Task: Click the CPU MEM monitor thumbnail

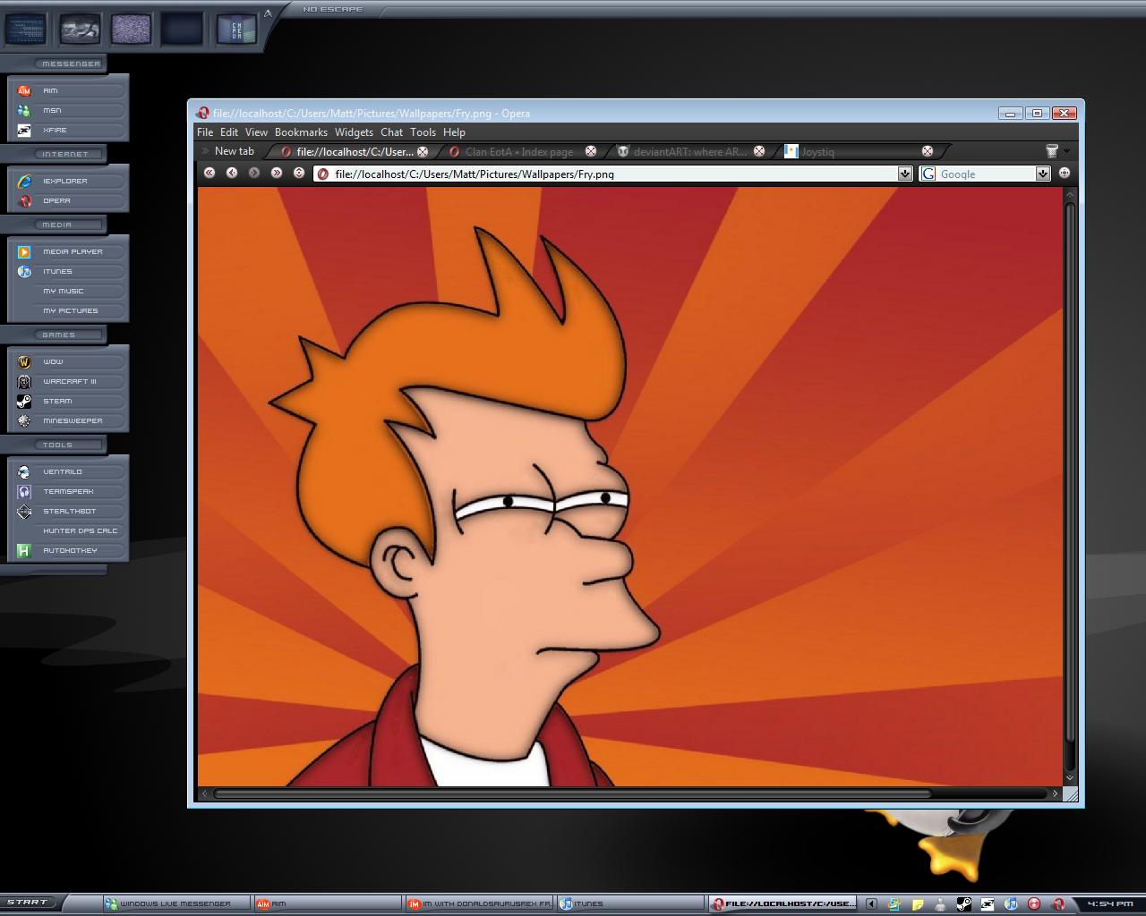Action: pyautogui.click(x=237, y=30)
